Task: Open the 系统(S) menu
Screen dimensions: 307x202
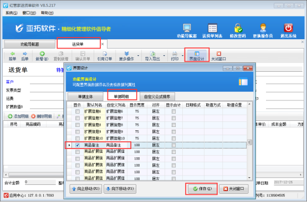Action: coord(11,13)
